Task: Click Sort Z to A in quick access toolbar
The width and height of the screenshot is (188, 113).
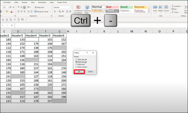Action: point(11,20)
